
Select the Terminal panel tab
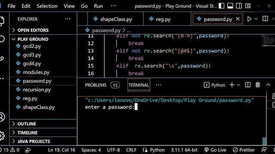(x=139, y=85)
